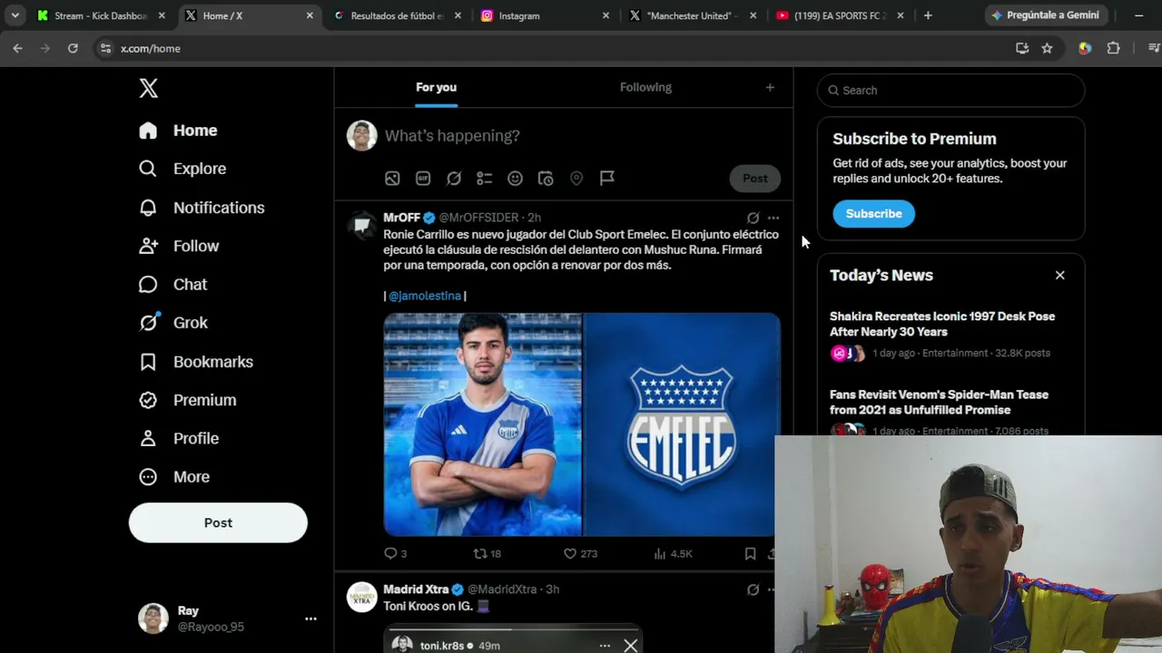Open the tab search dropdown arrow

click(15, 15)
